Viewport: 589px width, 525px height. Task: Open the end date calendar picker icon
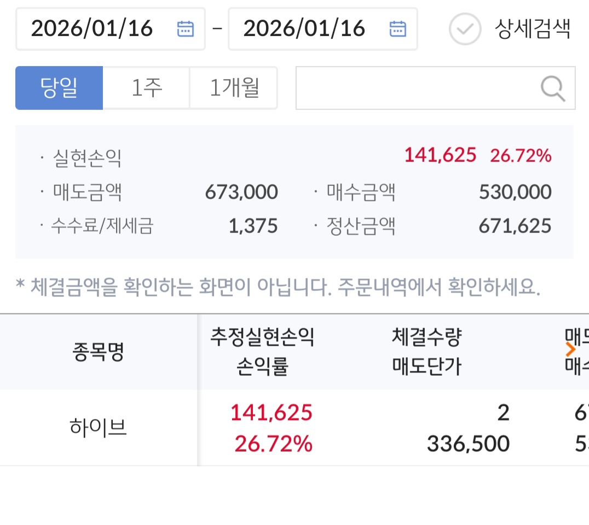tap(397, 28)
